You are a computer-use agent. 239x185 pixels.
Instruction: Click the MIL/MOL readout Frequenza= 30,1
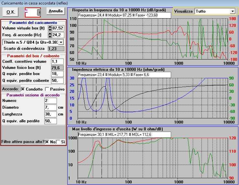(124, 135)
